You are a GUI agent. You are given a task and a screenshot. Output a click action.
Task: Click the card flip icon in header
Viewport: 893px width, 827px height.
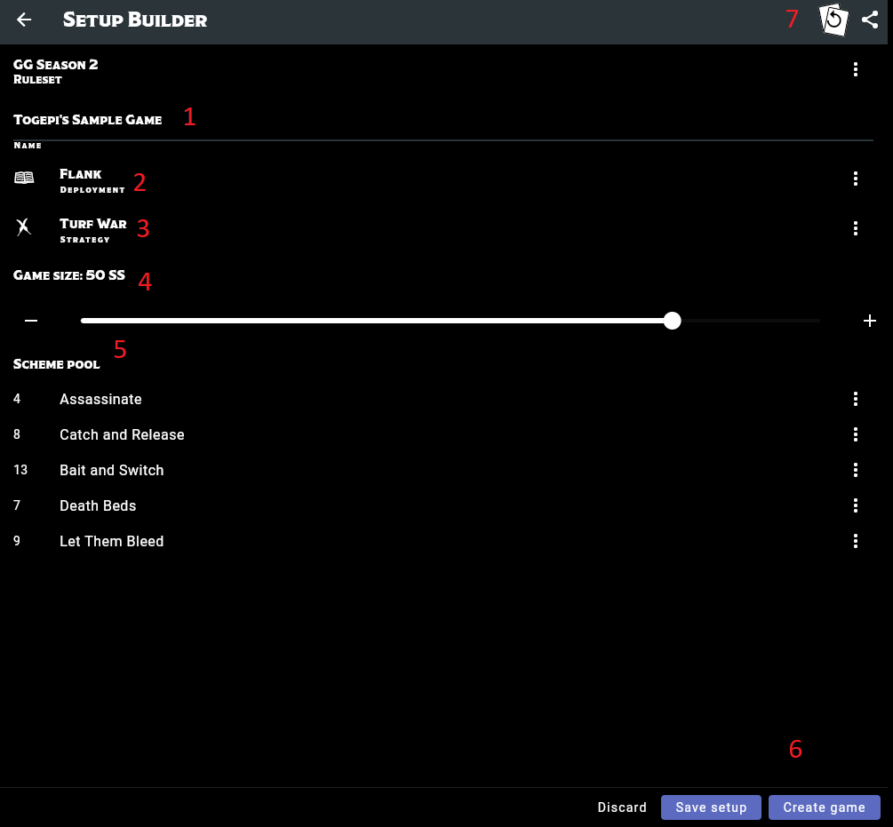tap(833, 20)
